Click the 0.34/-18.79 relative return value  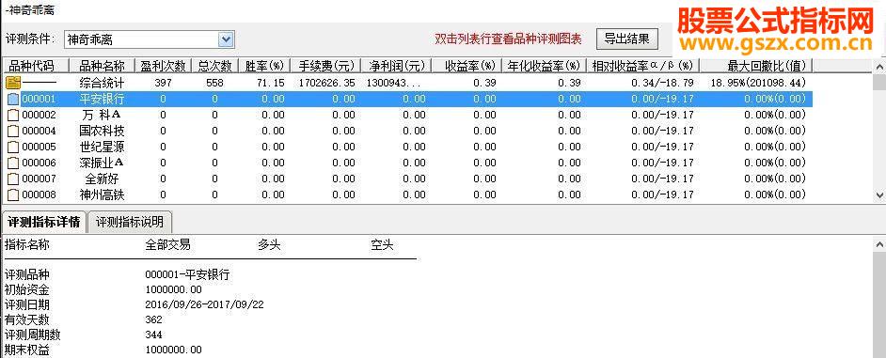coord(663,83)
